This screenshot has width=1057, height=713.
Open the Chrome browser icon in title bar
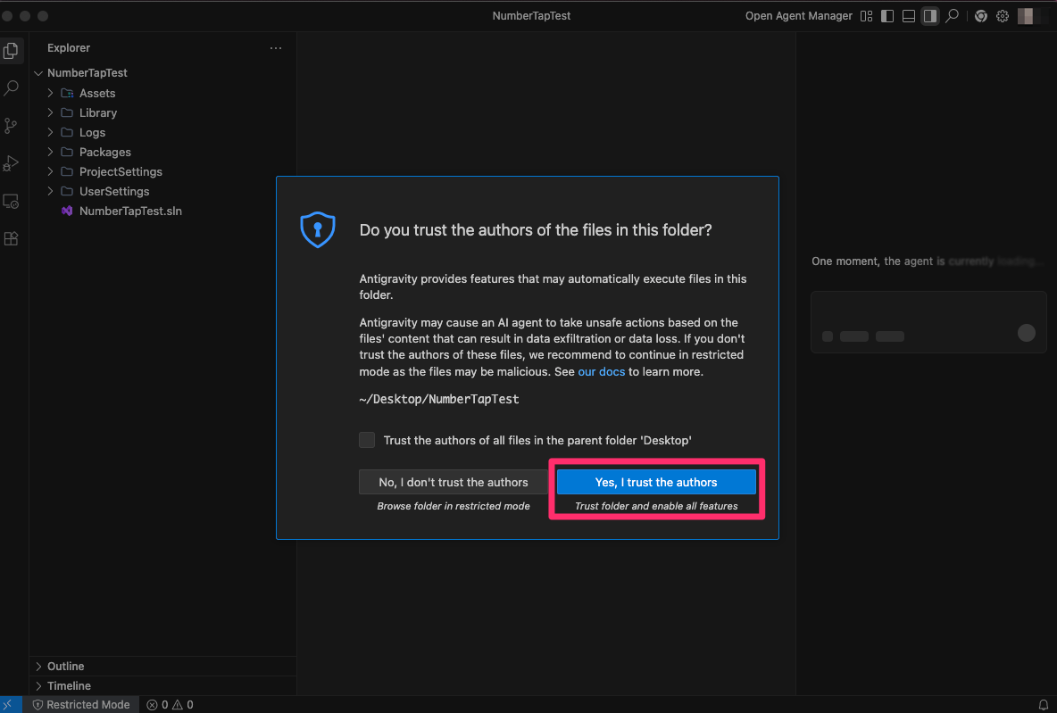[x=981, y=15]
